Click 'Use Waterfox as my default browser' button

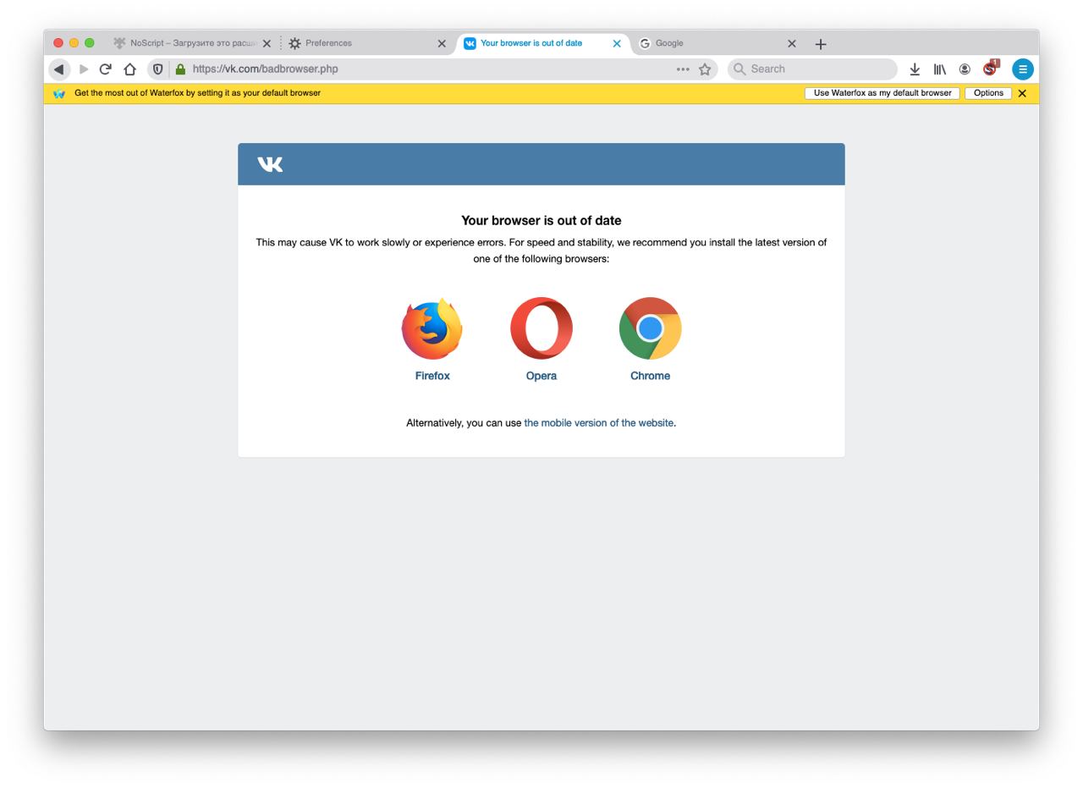882,93
